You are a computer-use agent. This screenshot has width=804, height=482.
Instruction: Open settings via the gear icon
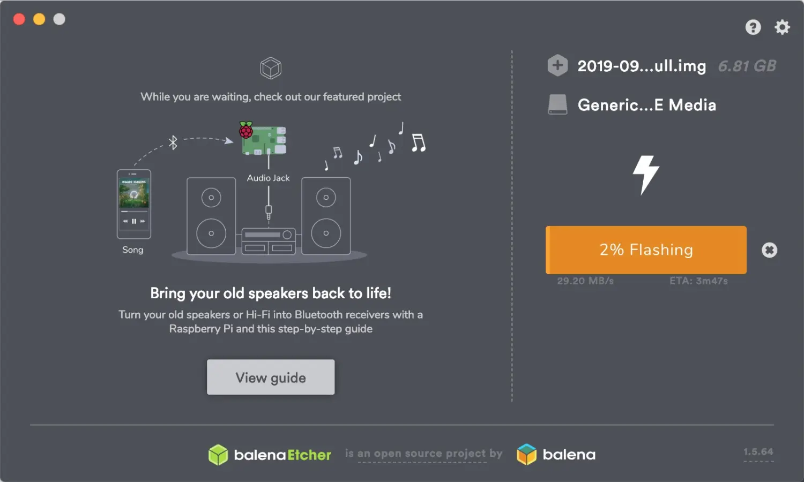[x=783, y=27]
